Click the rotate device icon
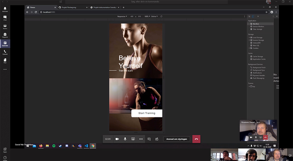Viewport: 293px width, 161px height. coord(161,16)
